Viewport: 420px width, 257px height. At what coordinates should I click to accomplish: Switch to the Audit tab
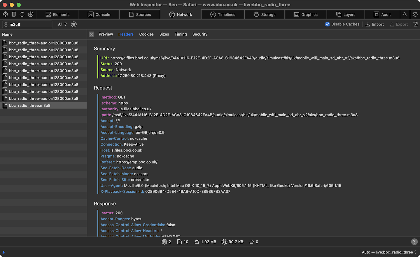[x=382, y=15]
